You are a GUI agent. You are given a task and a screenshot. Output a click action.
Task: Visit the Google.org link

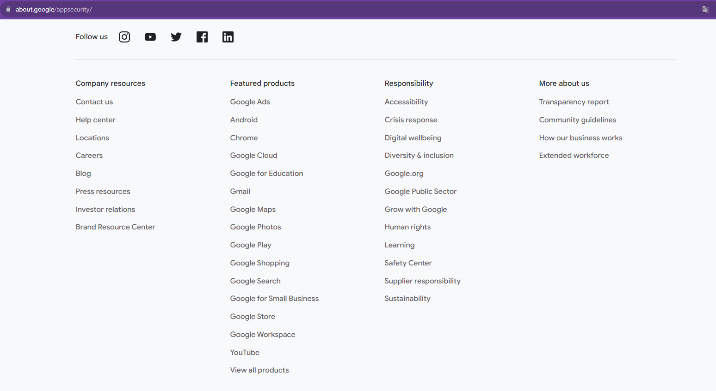point(404,174)
